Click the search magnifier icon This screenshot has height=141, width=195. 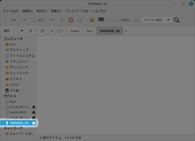[x=176, y=20]
